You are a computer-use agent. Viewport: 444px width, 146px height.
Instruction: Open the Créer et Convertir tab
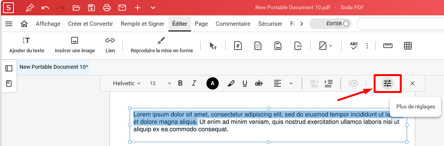(x=90, y=24)
